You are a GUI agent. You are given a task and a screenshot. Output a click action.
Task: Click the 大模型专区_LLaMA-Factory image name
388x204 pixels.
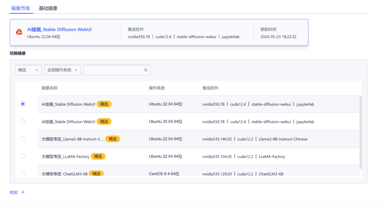point(66,156)
